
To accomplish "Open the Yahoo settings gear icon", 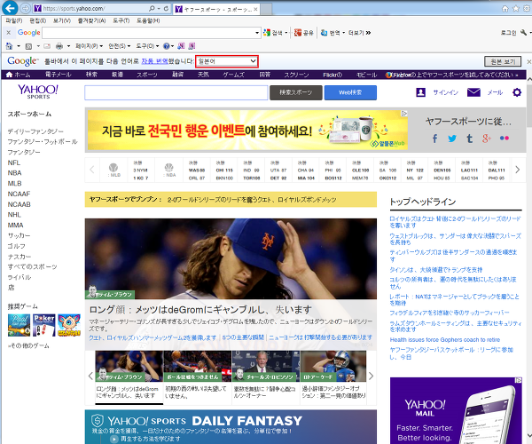I will (x=517, y=92).
